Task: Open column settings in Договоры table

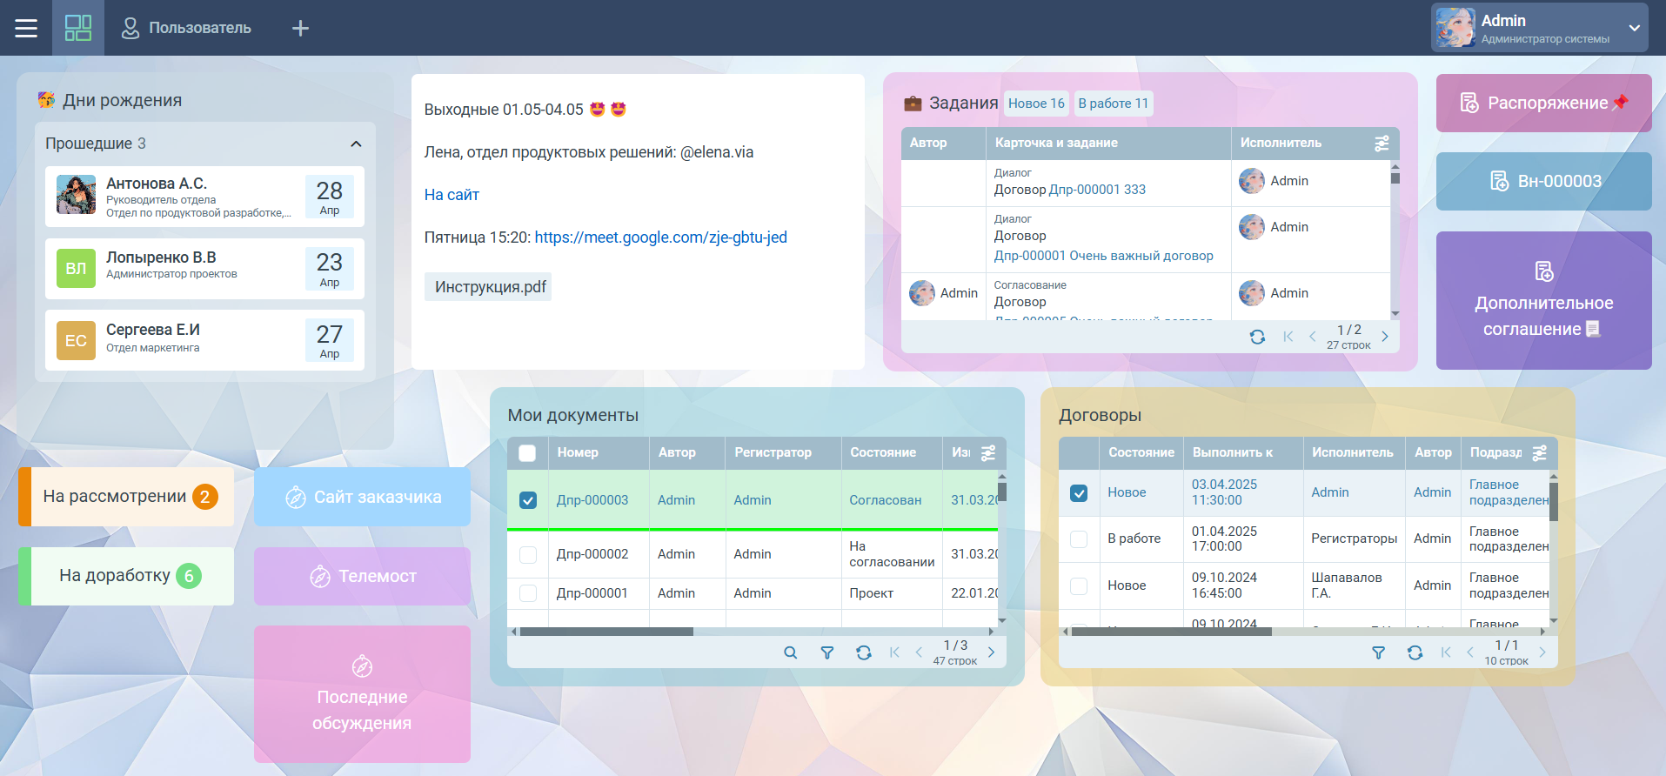Action: (x=1539, y=453)
